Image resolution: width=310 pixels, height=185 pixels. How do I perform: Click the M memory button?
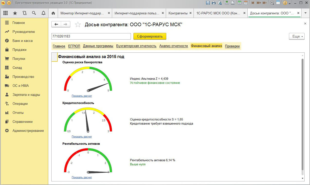coord(253,3)
